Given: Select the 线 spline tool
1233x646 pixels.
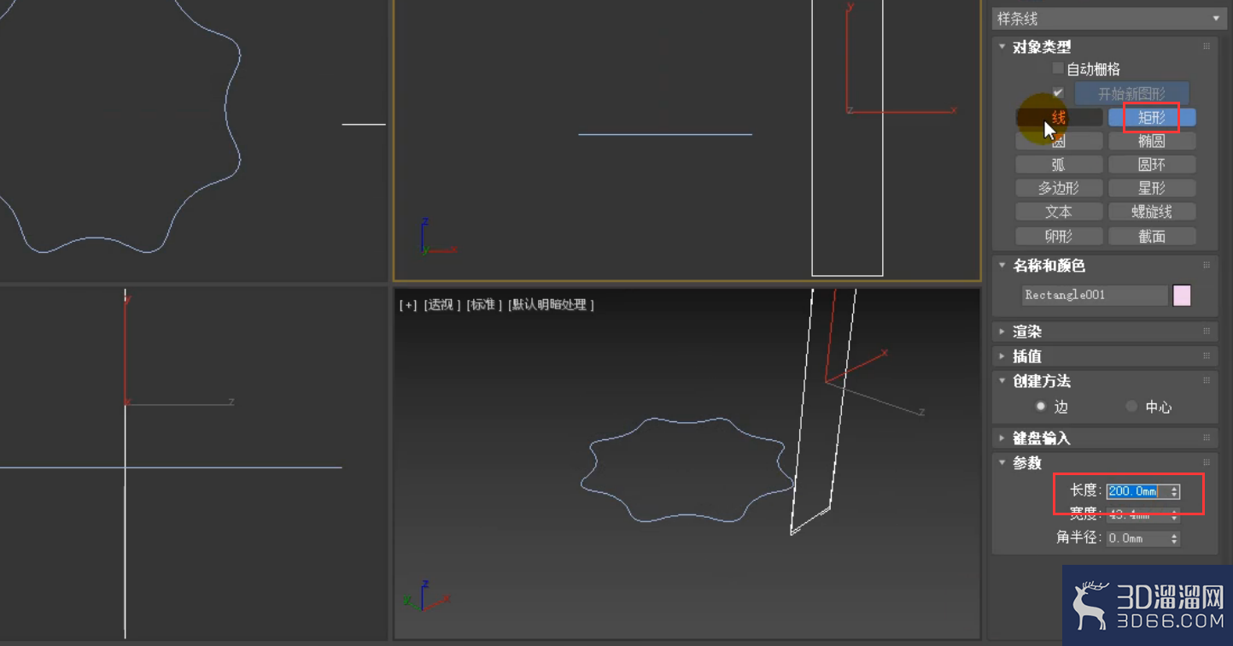Looking at the screenshot, I should pyautogui.click(x=1059, y=117).
